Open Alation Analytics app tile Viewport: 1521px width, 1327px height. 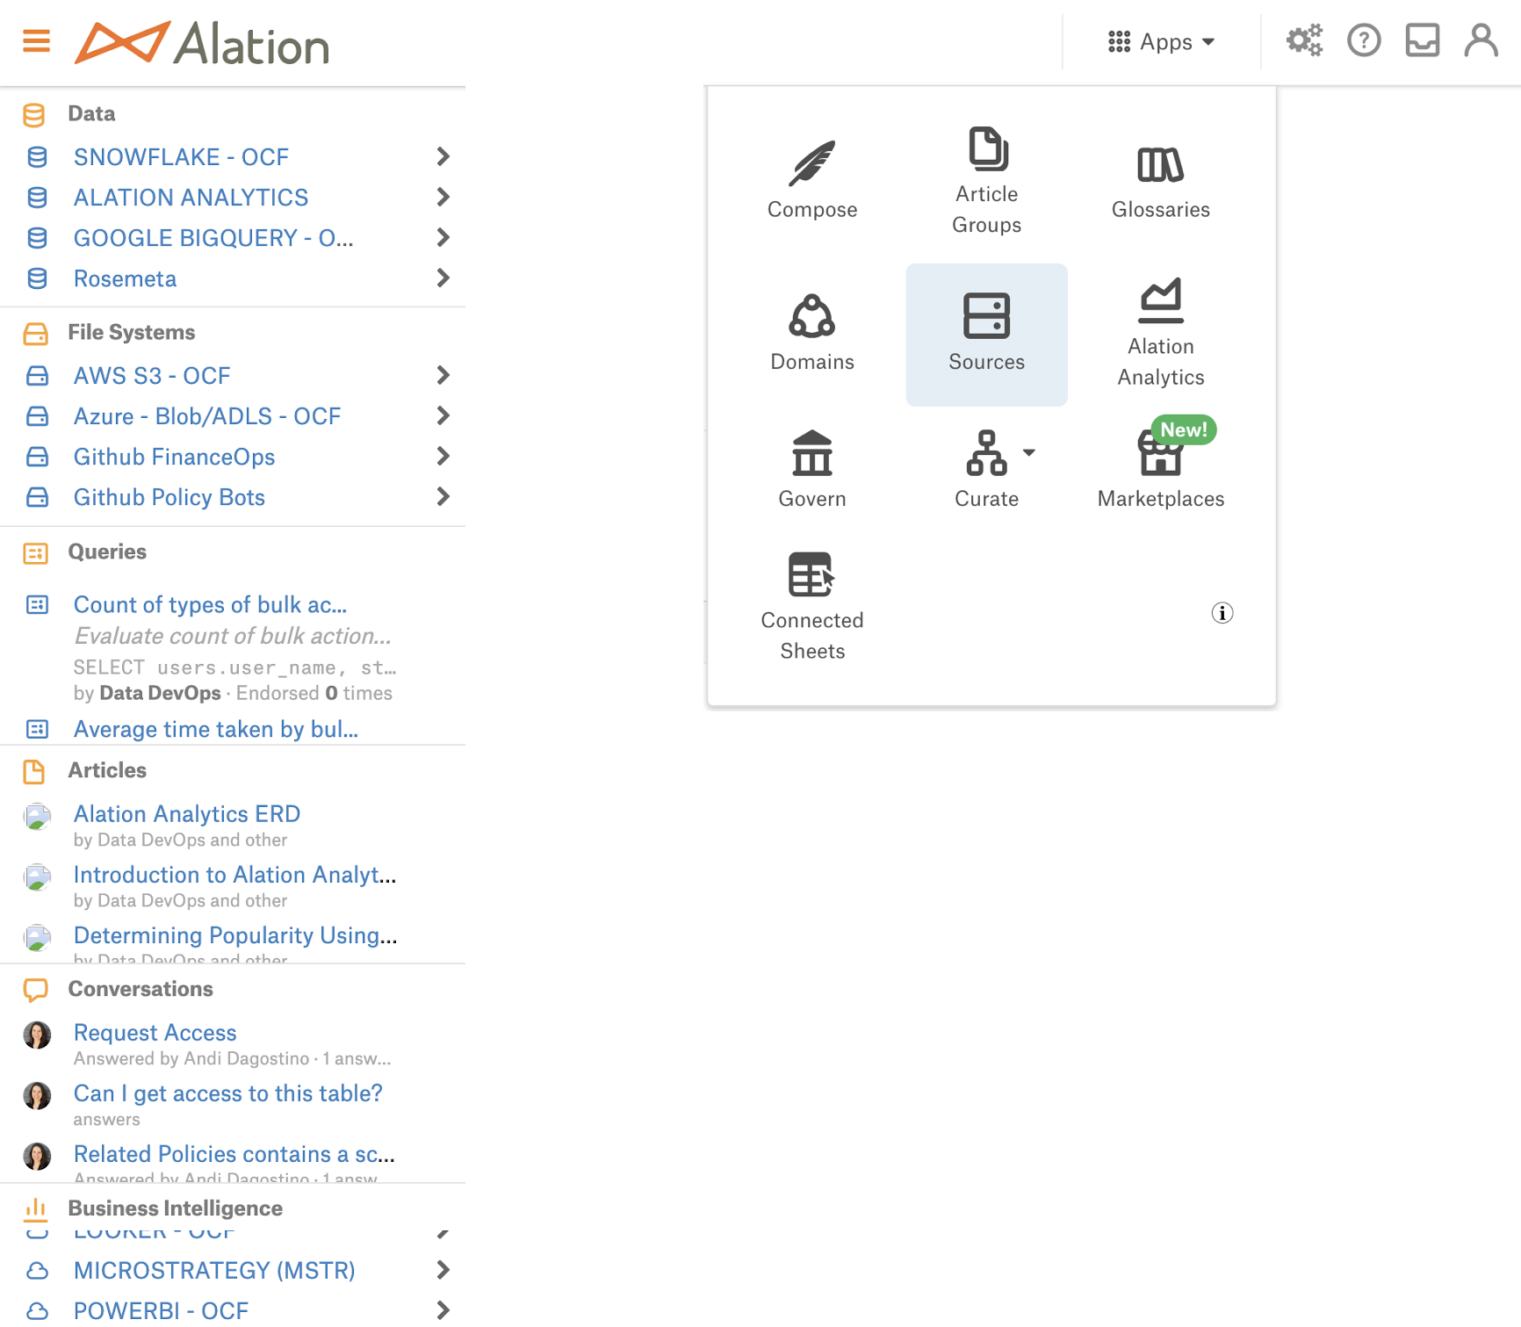pos(1161,335)
